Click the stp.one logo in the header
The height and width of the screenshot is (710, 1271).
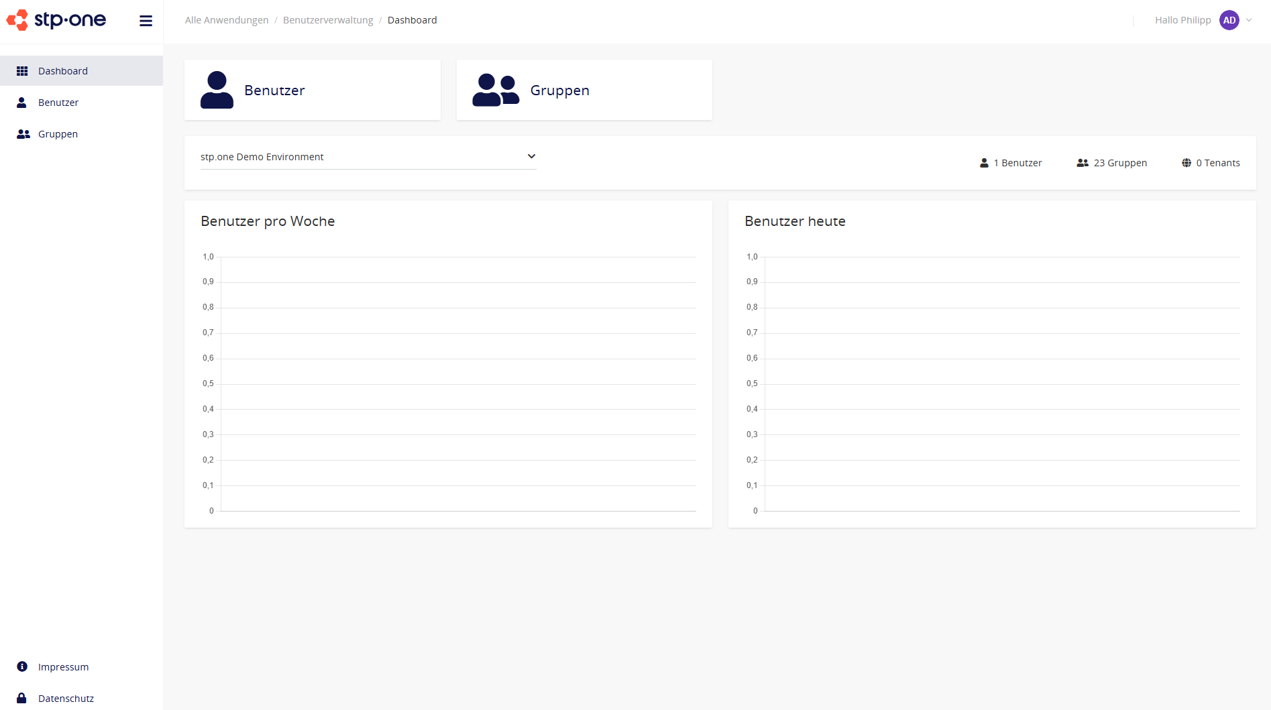[57, 20]
